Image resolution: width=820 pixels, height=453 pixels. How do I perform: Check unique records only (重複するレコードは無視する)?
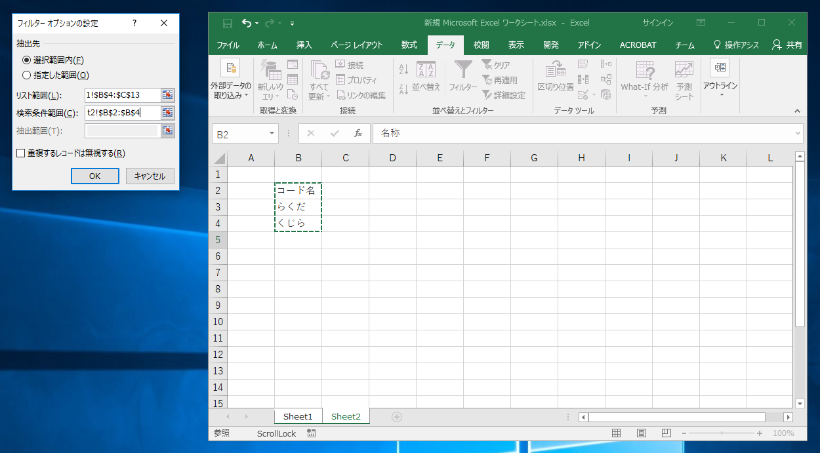point(21,153)
